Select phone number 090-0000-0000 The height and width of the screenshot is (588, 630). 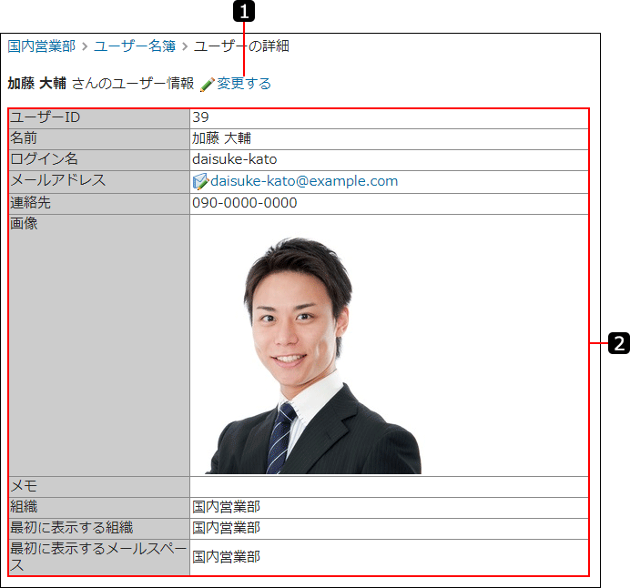coord(245,203)
